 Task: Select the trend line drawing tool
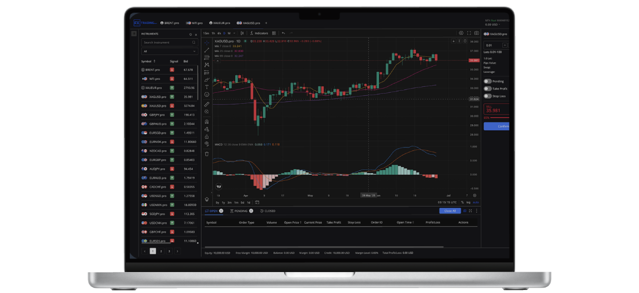coord(207,50)
